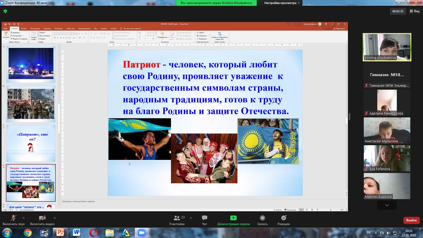The image size is (423, 238).
Task: Open the Рецензирование ribbon tab
Action: click(x=84, y=29)
